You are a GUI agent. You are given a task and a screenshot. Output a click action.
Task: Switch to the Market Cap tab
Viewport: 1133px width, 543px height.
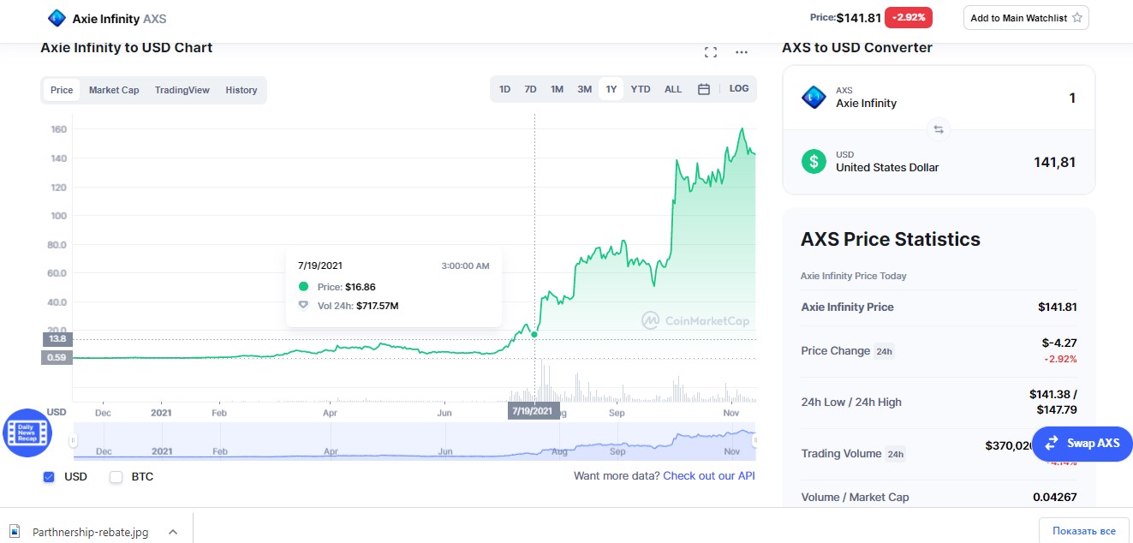coord(114,90)
